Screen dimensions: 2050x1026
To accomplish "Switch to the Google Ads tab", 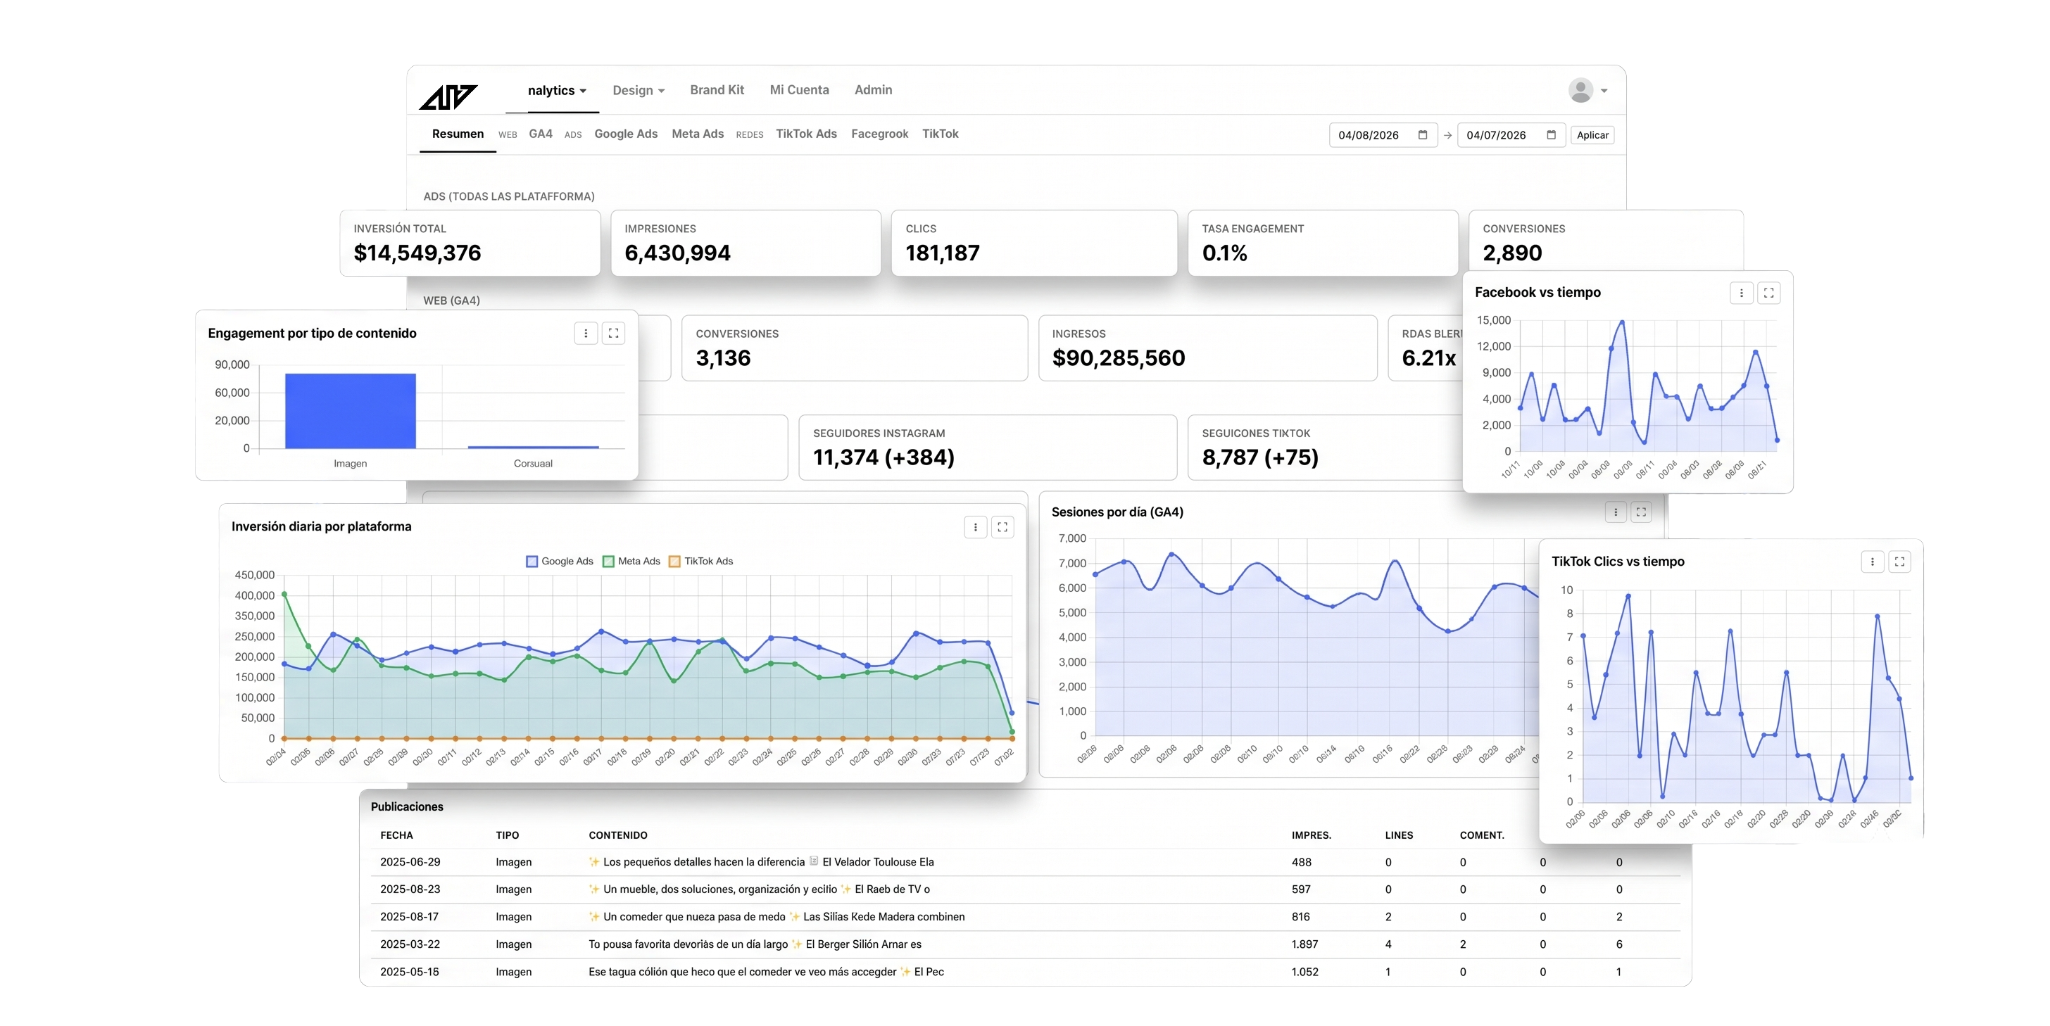I will click(626, 134).
